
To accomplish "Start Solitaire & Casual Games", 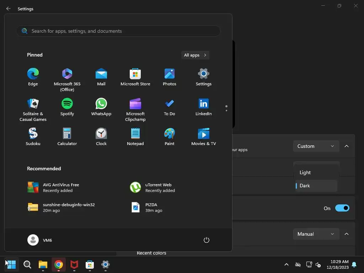I will coord(33,109).
